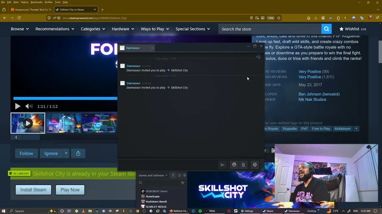Click the Steam library search magnifier icon
The height and width of the screenshot is (214, 382).
(x=140, y=183)
